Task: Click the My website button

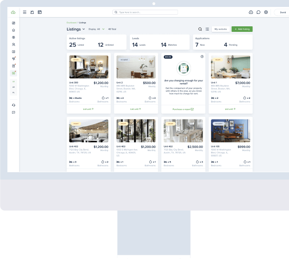Action: pyautogui.click(x=221, y=29)
